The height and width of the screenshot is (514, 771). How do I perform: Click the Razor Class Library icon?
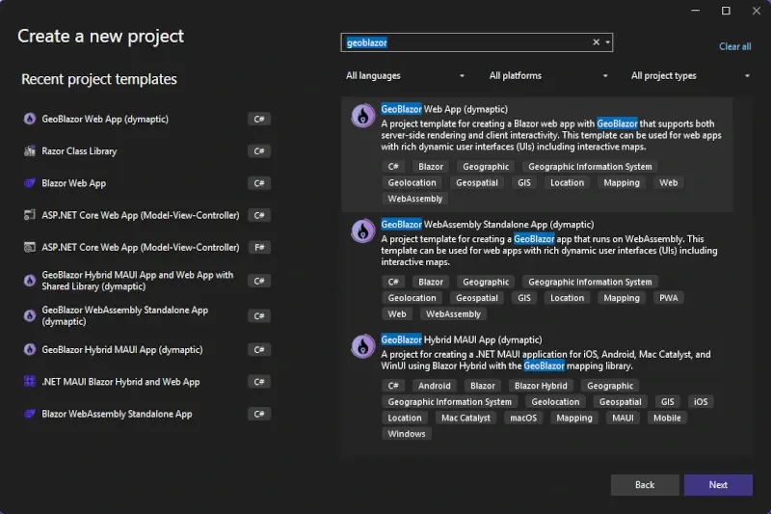tap(30, 151)
